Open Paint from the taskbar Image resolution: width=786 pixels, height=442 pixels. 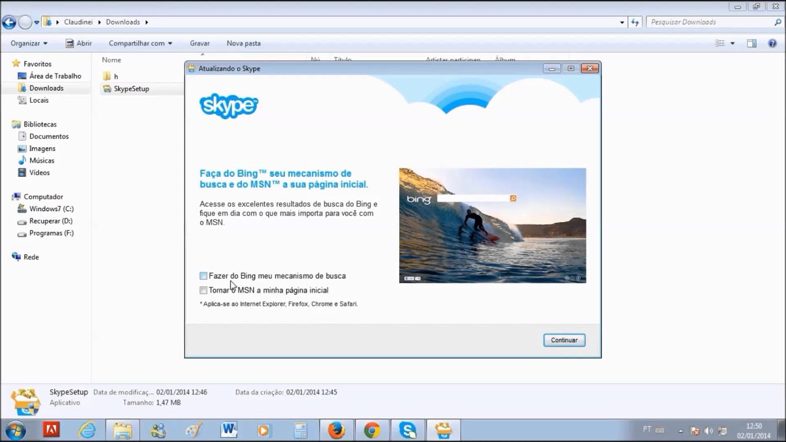click(x=193, y=430)
